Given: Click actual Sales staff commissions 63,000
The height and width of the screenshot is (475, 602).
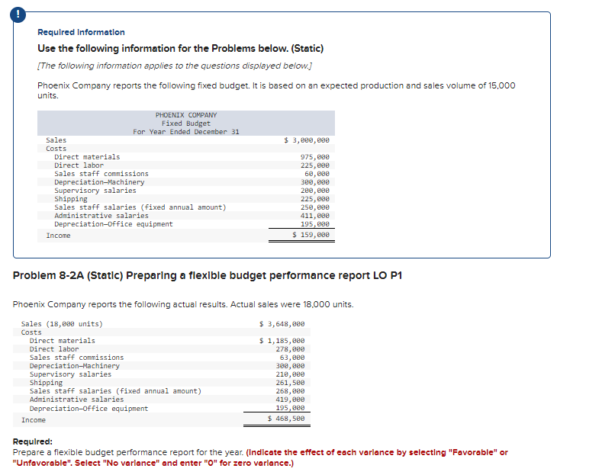Looking at the screenshot, I should [x=292, y=358].
